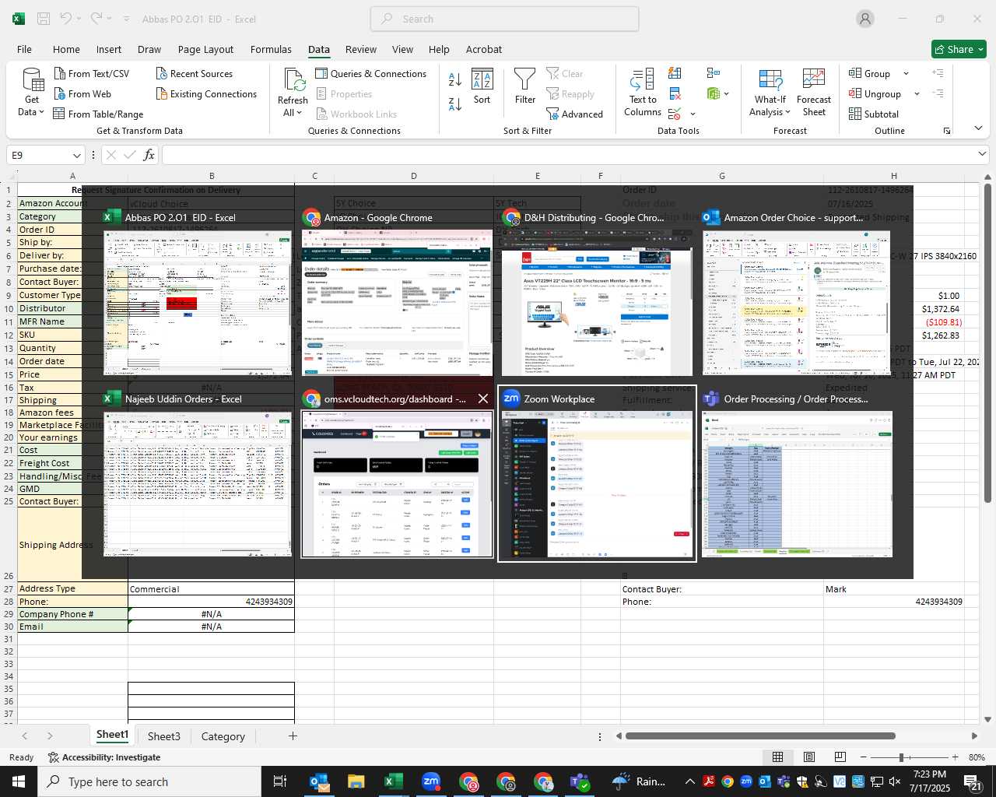996x797 pixels.
Task: Expand the Data Model dropdown arrow
Action: (x=727, y=93)
